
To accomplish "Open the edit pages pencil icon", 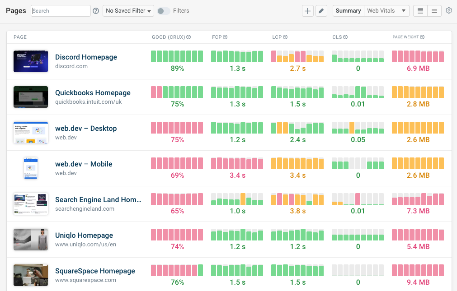I will tap(321, 10).
